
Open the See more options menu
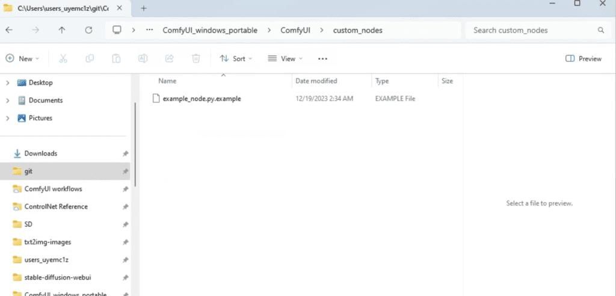tap(322, 58)
